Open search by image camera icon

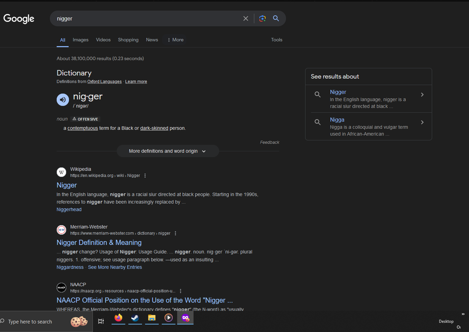[262, 18]
